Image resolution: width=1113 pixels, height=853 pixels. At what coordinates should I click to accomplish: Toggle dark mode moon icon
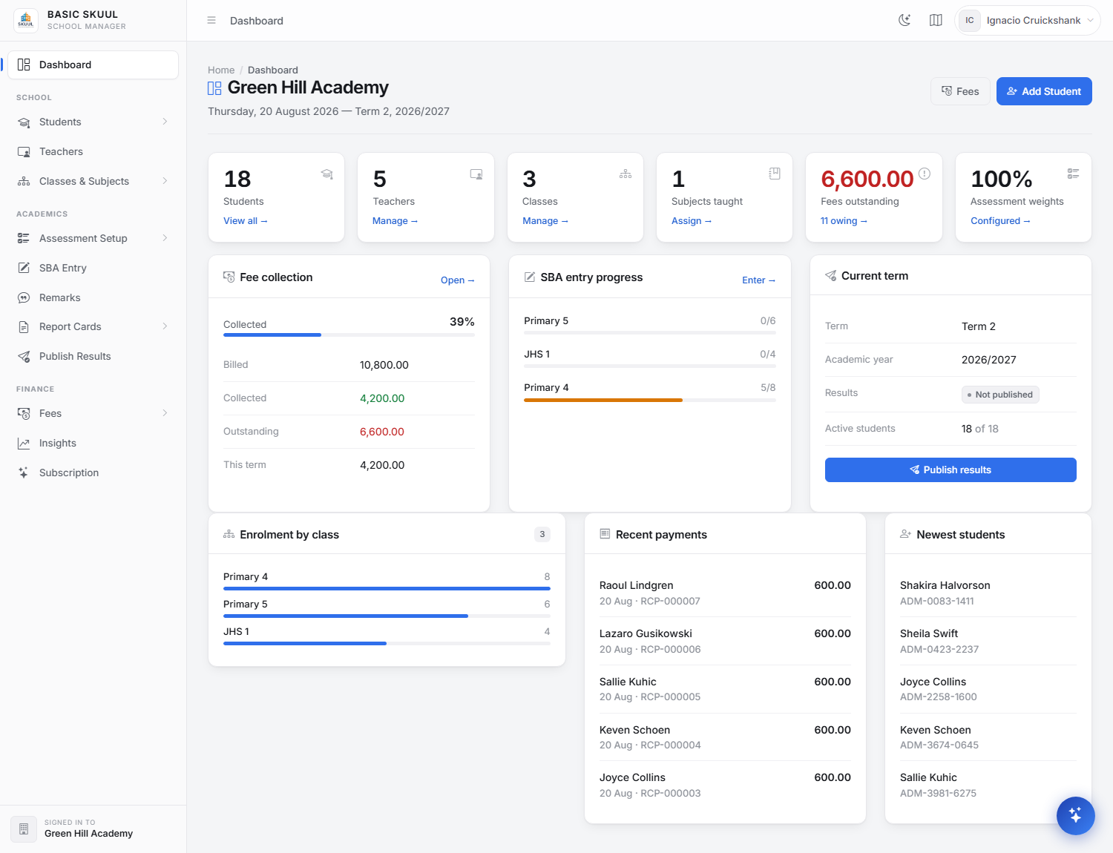(904, 20)
